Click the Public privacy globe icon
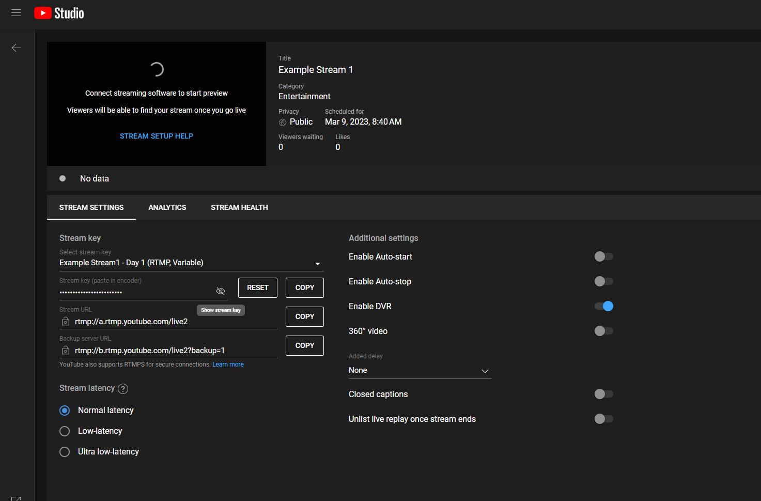This screenshot has width=761, height=501. (x=283, y=123)
